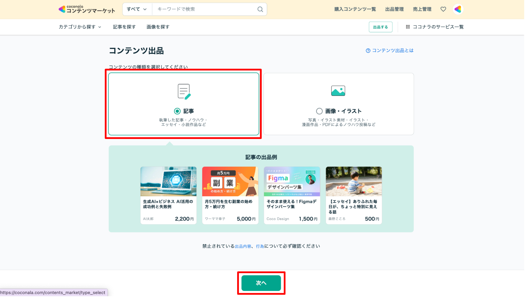
Task: Click the 次へ button
Action: 261,283
